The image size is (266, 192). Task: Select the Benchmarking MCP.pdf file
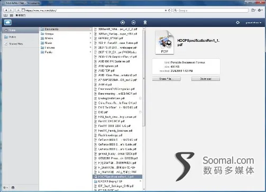pyautogui.click(x=117, y=94)
